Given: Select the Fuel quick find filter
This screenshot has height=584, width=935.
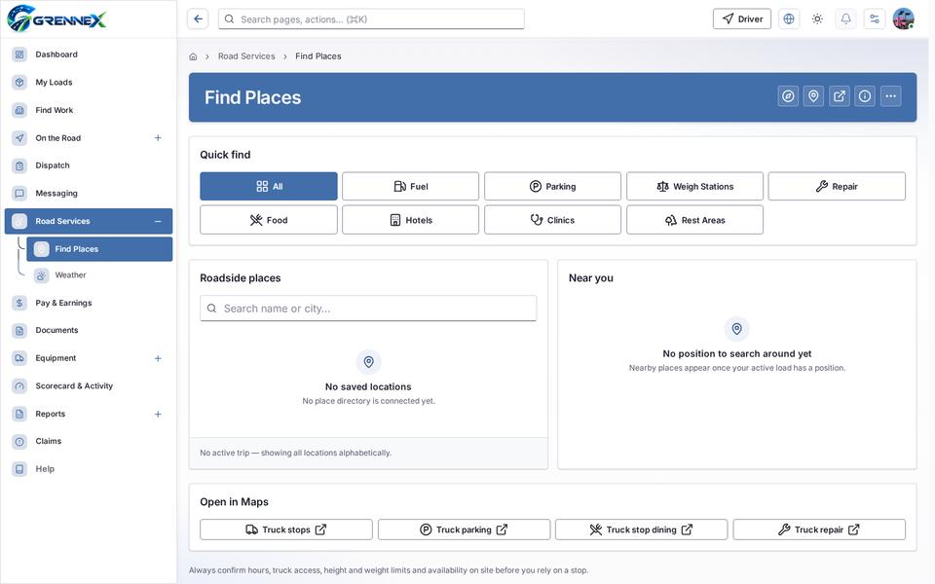Looking at the screenshot, I should tap(410, 187).
